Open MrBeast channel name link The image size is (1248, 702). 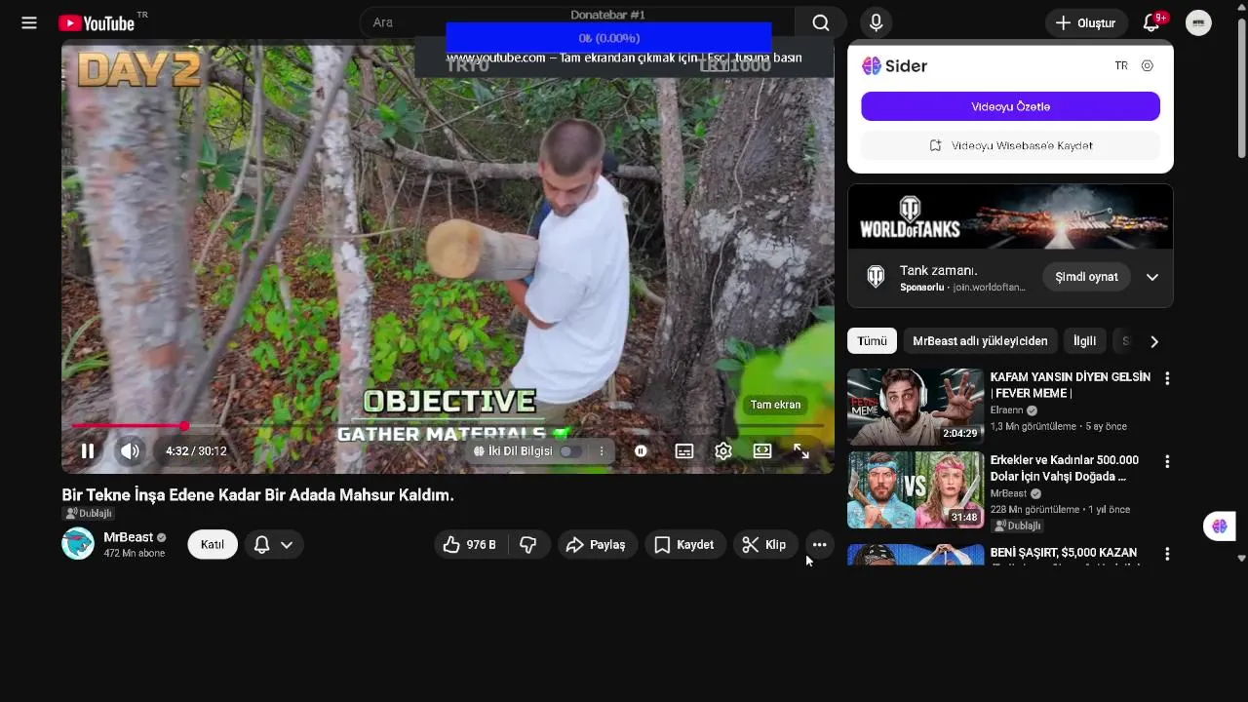(128, 537)
